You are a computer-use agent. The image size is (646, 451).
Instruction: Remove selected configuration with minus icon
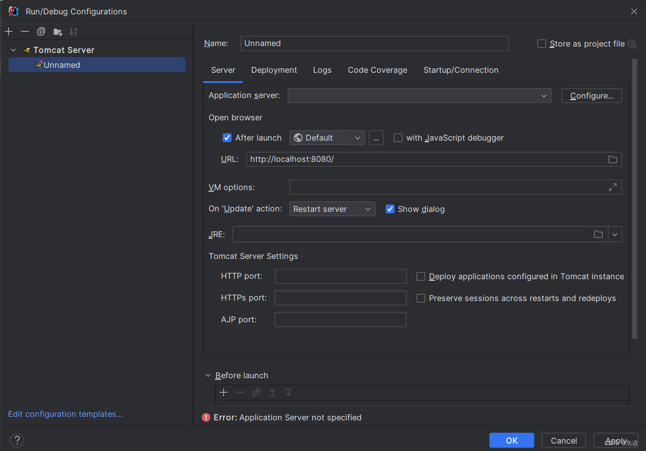[x=25, y=32]
